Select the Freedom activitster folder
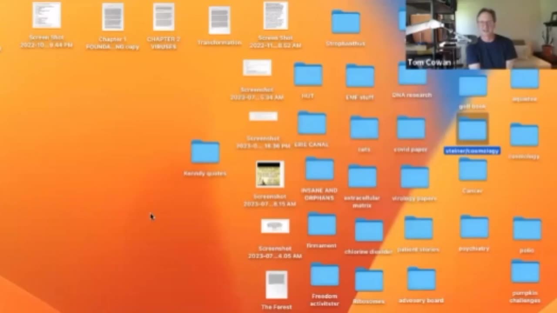The width and height of the screenshot is (557, 313). point(325,275)
